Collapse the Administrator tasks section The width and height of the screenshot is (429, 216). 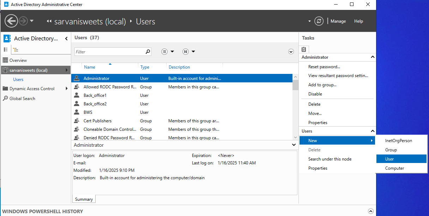click(372, 57)
